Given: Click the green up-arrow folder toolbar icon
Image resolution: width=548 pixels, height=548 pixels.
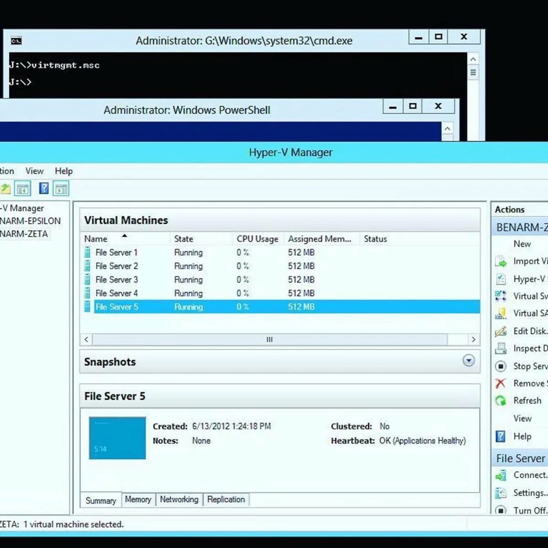Looking at the screenshot, I should (x=5, y=189).
